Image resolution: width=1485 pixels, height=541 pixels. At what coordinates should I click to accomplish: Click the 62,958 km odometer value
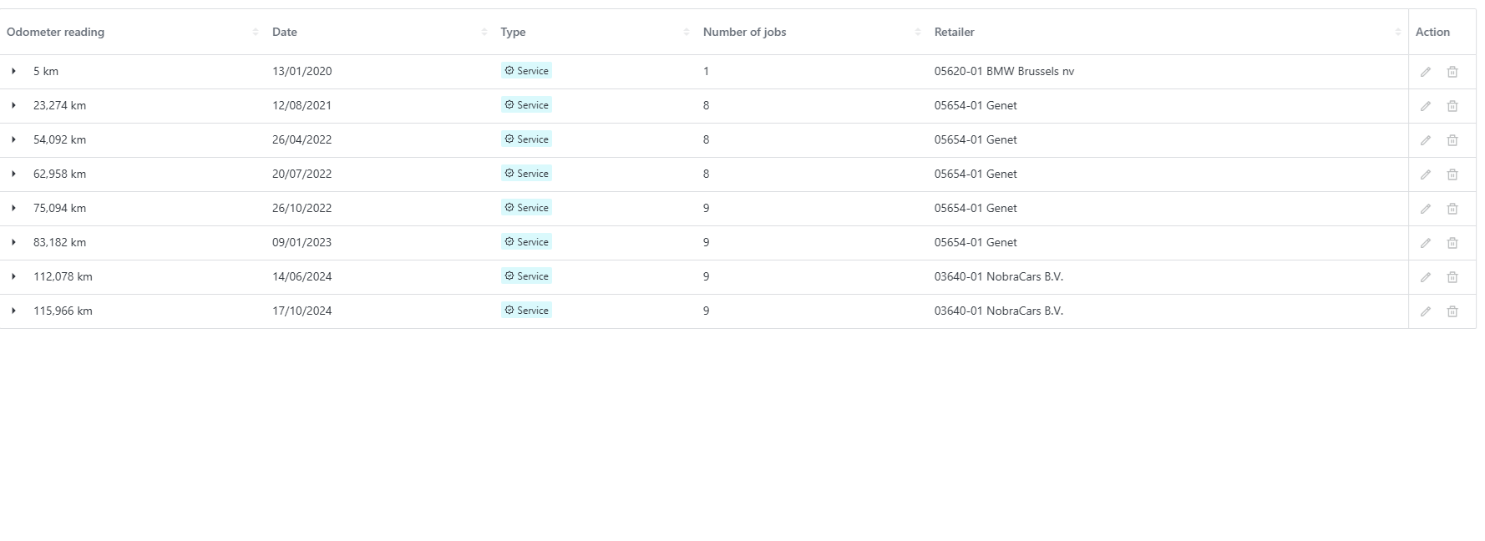[x=59, y=174]
